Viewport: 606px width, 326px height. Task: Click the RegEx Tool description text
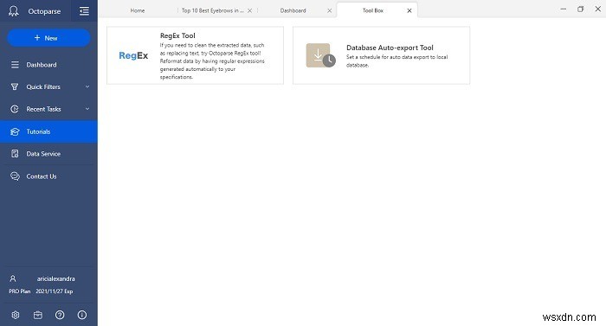click(x=212, y=61)
